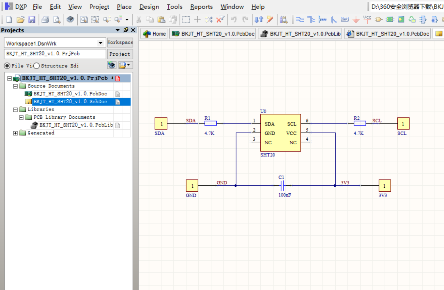Image resolution: width=444 pixels, height=290 pixels.
Task: Place a device sheet symbol with the recycle icon
Action: (x=412, y=20)
